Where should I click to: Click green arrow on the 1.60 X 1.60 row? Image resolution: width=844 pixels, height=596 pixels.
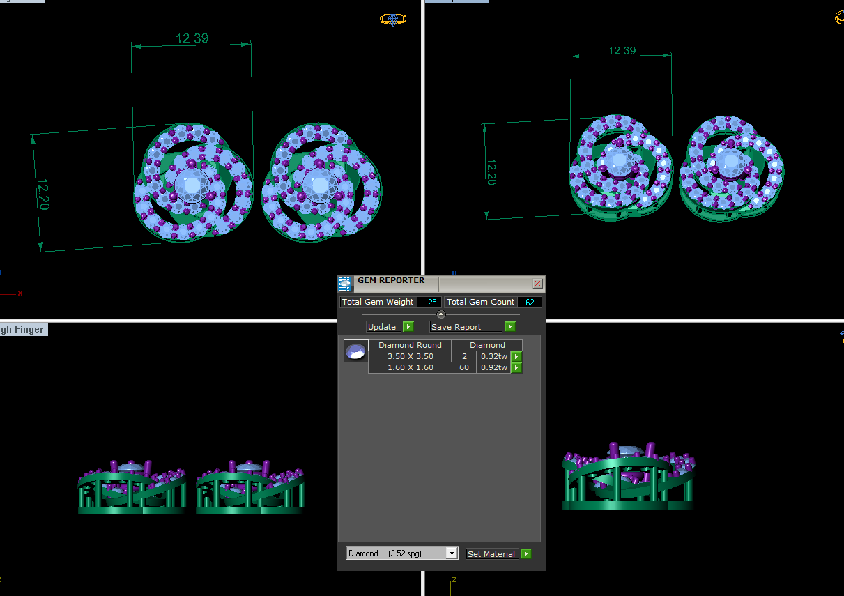(x=516, y=367)
